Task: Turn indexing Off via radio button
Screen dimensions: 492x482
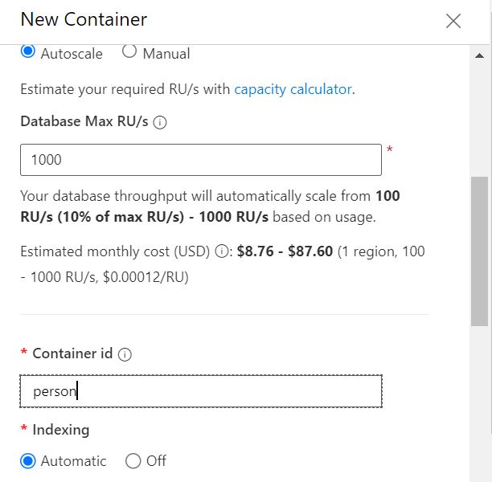Action: click(x=133, y=461)
